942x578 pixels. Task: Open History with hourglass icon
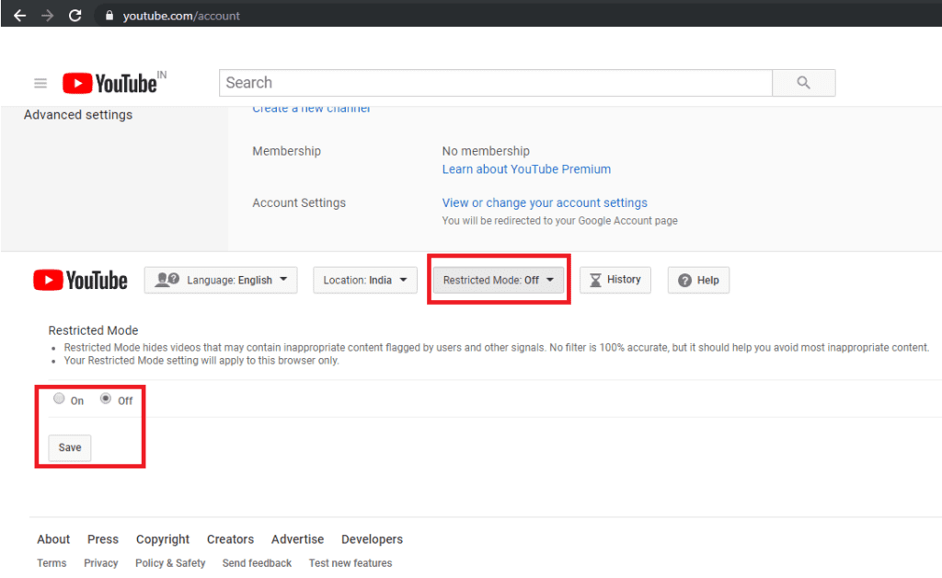615,280
